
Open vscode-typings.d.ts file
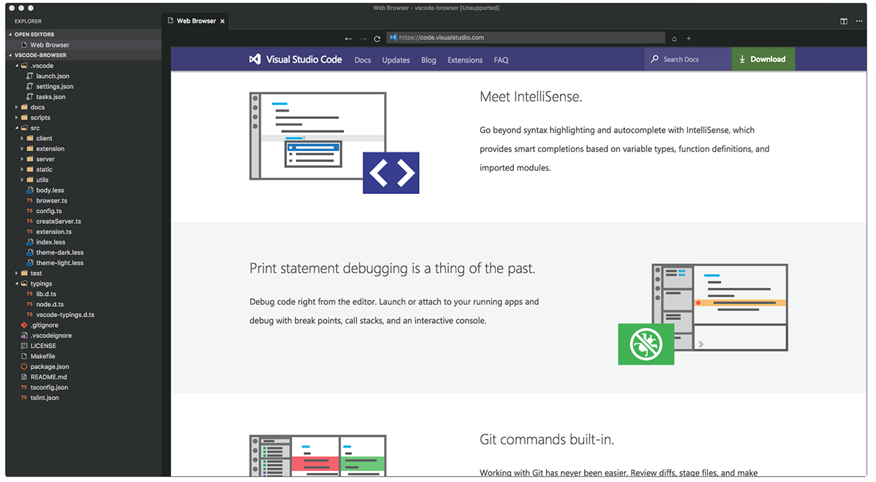click(65, 314)
